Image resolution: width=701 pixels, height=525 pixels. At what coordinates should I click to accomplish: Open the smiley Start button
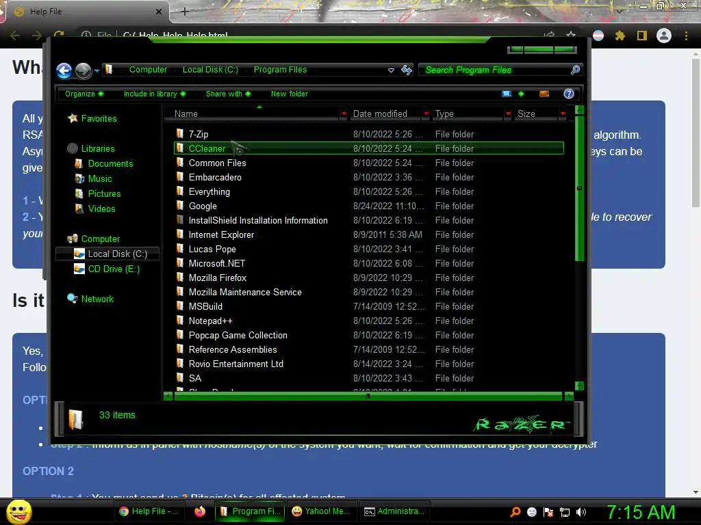18,511
